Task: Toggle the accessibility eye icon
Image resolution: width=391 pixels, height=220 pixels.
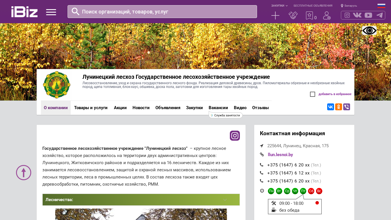Action: click(369, 31)
